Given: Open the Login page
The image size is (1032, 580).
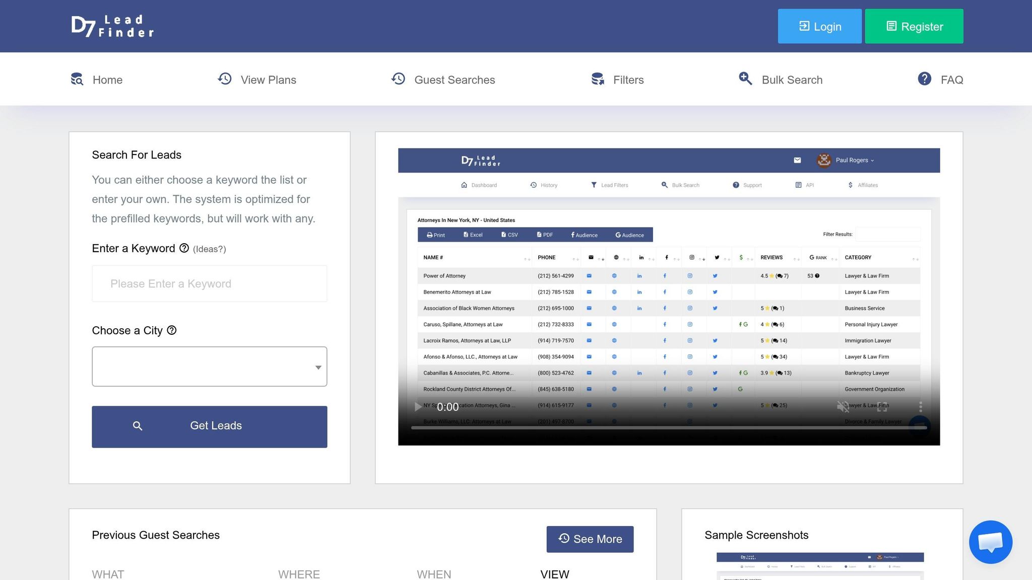Looking at the screenshot, I should (819, 26).
